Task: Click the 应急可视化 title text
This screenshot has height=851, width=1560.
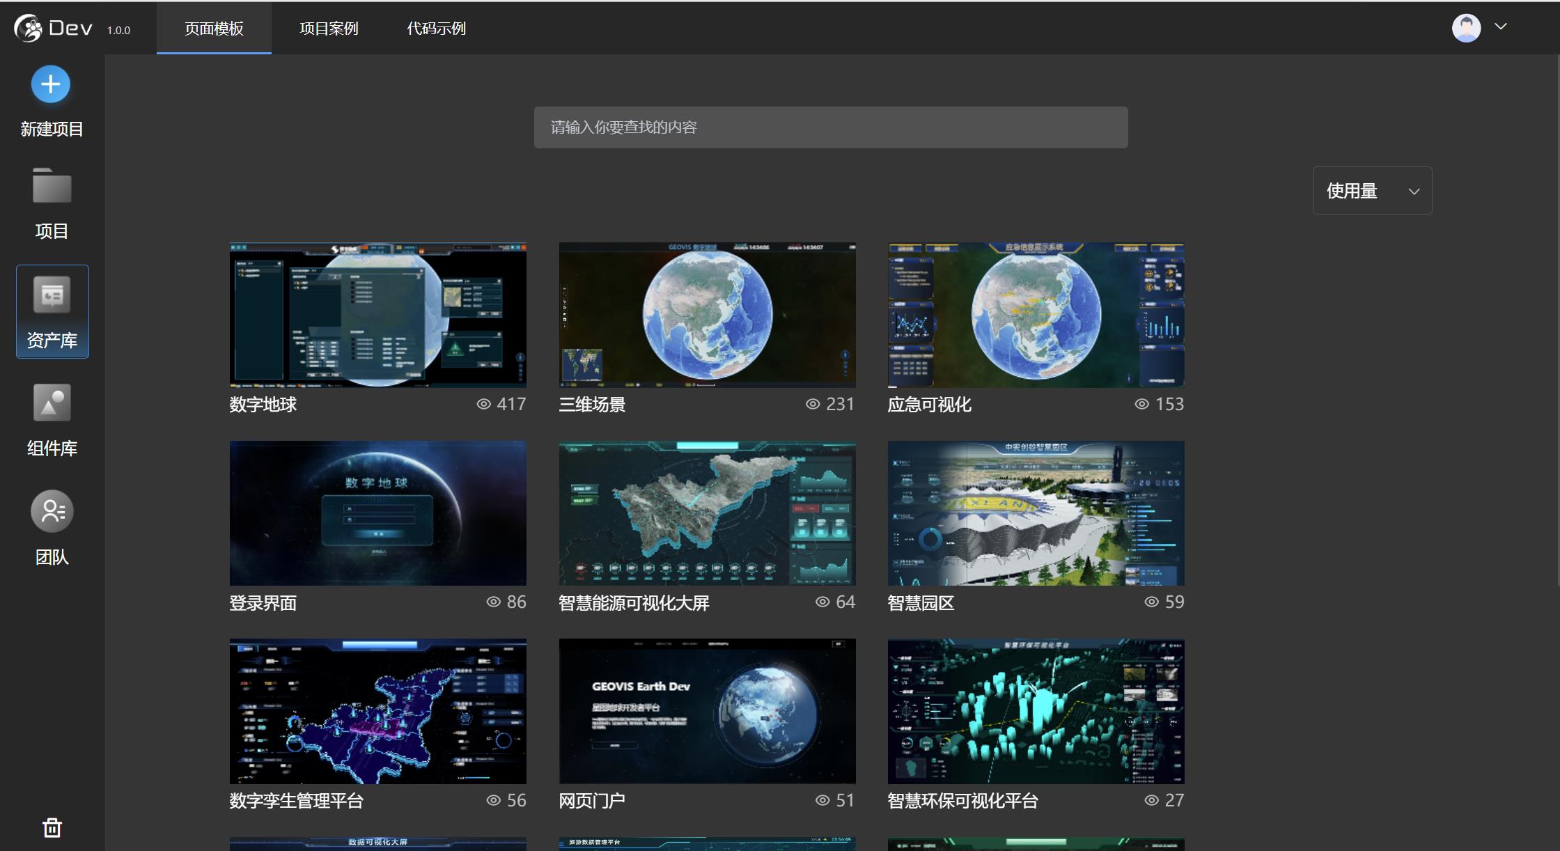Action: [x=929, y=405]
